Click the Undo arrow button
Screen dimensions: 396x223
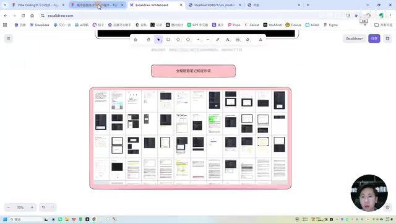tap(43, 208)
